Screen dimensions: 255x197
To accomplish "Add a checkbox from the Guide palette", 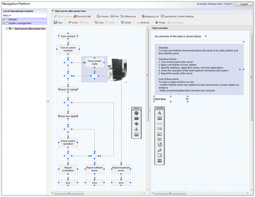I will click(159, 134).
